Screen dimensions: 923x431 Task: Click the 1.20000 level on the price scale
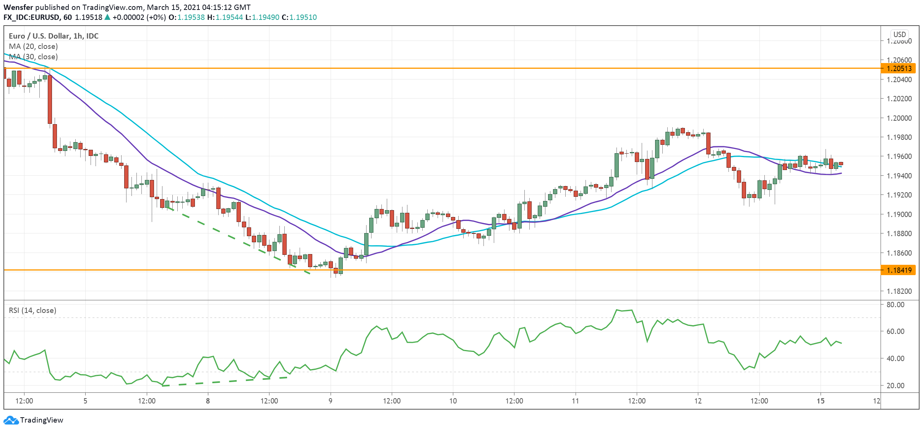point(899,118)
